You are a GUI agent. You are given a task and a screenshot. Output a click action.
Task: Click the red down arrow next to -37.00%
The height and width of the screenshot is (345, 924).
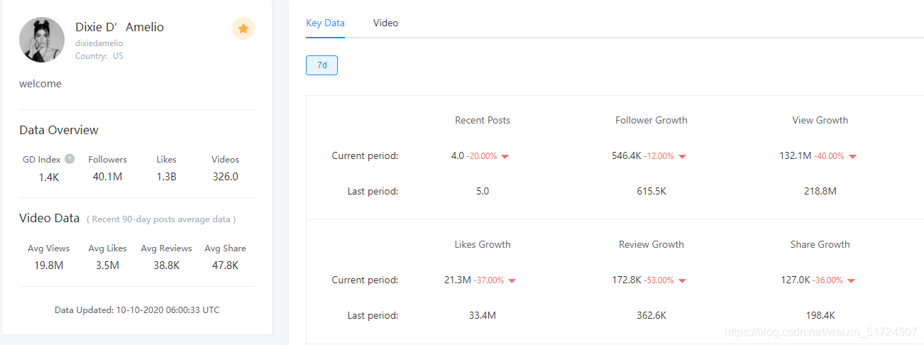[x=512, y=280]
